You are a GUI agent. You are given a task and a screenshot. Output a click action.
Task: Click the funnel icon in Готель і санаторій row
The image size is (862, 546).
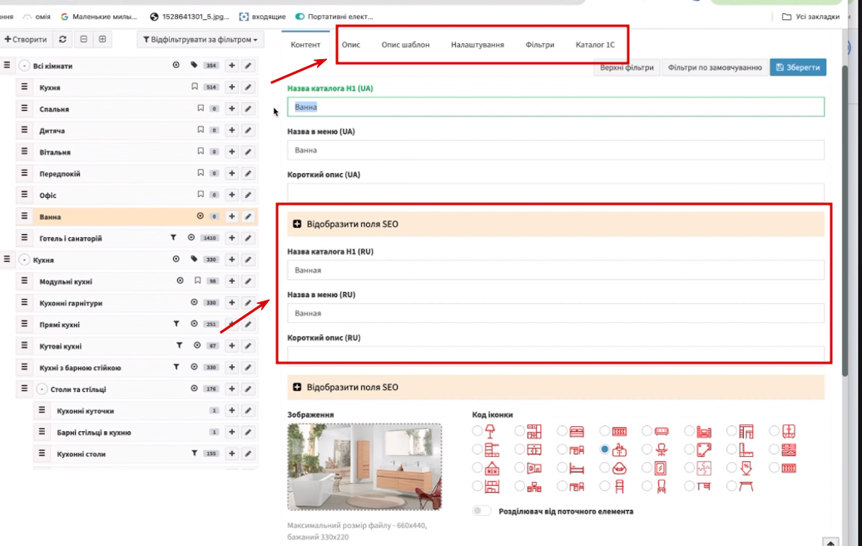coord(173,238)
